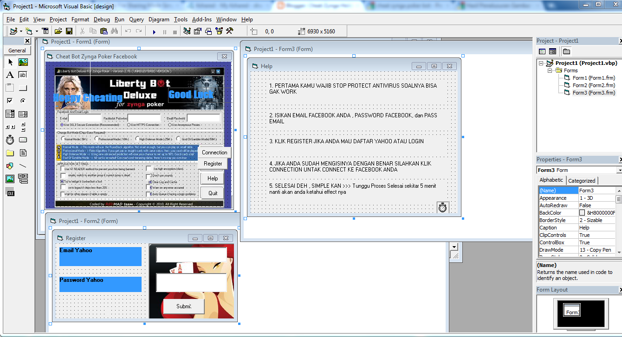This screenshot has height=337, width=622.
Task: Open Toolbox via hammer-wrench icon
Action: coord(229,32)
